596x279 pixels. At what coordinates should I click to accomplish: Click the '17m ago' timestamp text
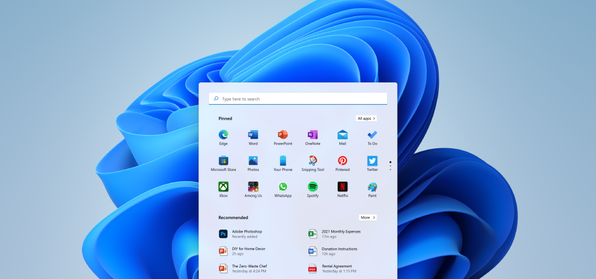pyautogui.click(x=329, y=237)
